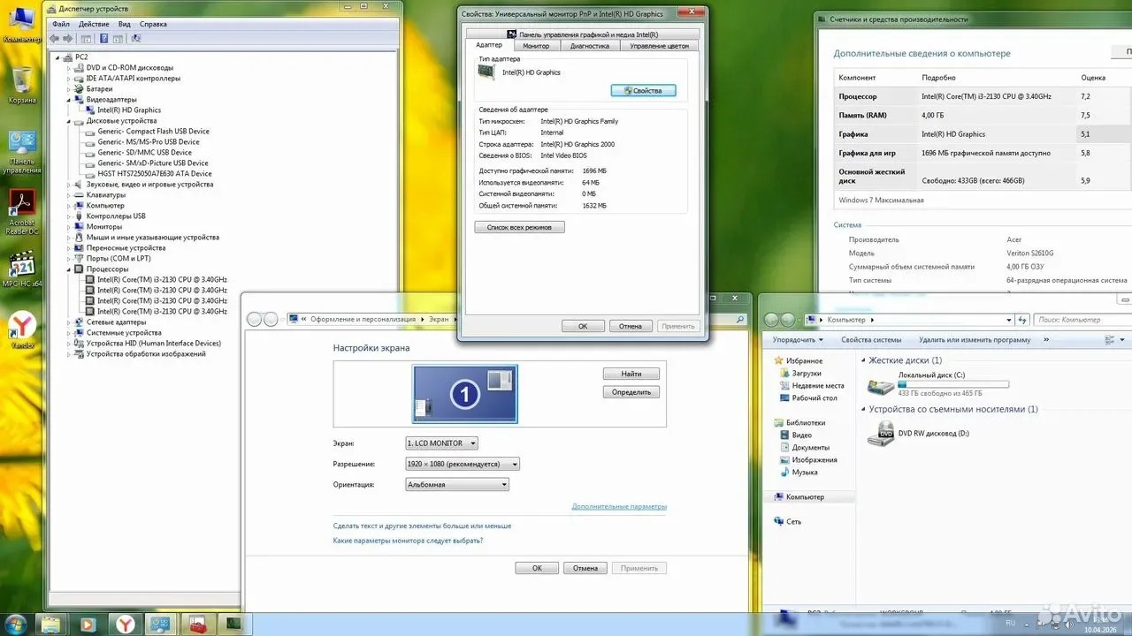
Task: Click the Explorer refresh address button
Action: point(1023,320)
